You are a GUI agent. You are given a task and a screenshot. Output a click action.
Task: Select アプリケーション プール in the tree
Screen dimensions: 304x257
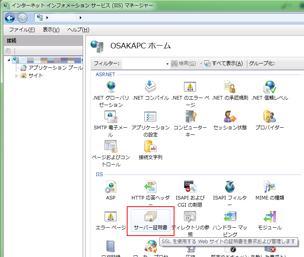[55, 68]
